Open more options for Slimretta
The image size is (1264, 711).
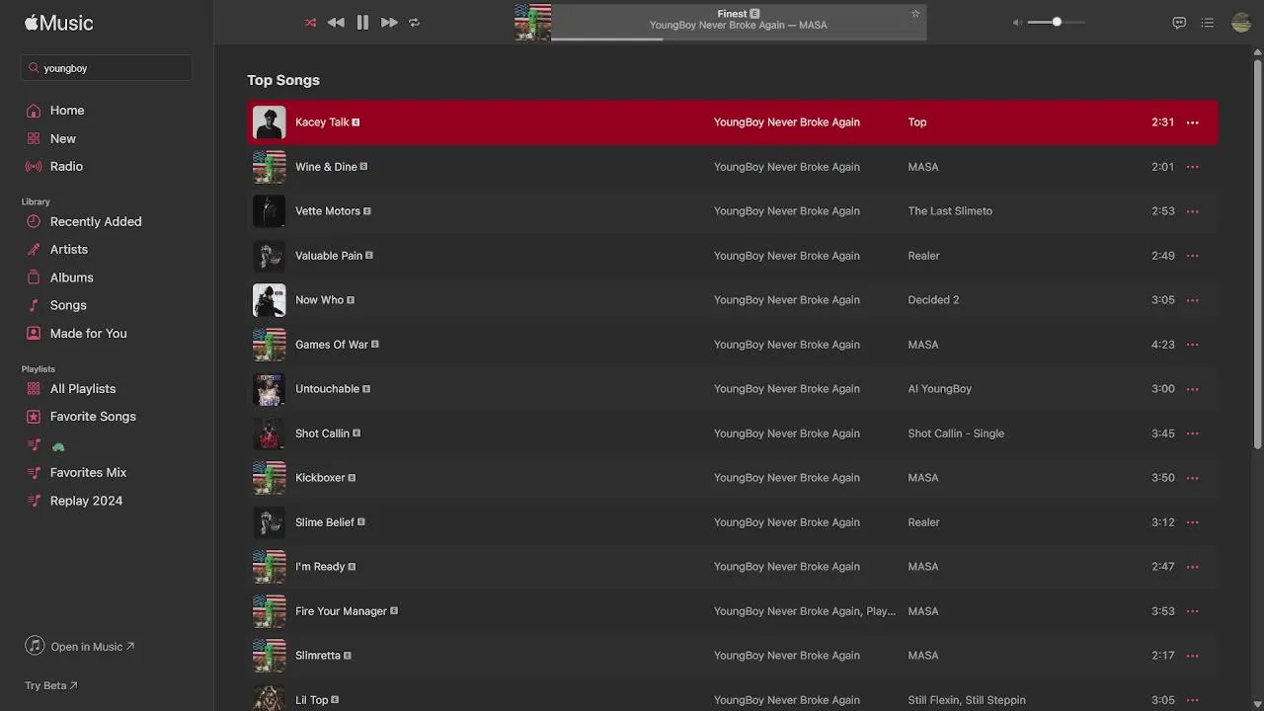[x=1192, y=656]
